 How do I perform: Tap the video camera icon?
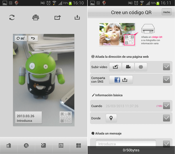(x=128, y=67)
